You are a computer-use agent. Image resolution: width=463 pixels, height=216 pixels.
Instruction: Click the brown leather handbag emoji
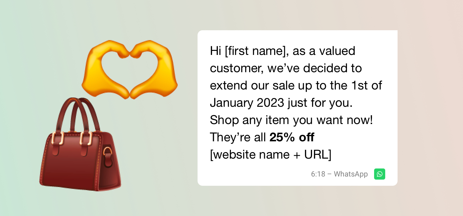click(80, 144)
